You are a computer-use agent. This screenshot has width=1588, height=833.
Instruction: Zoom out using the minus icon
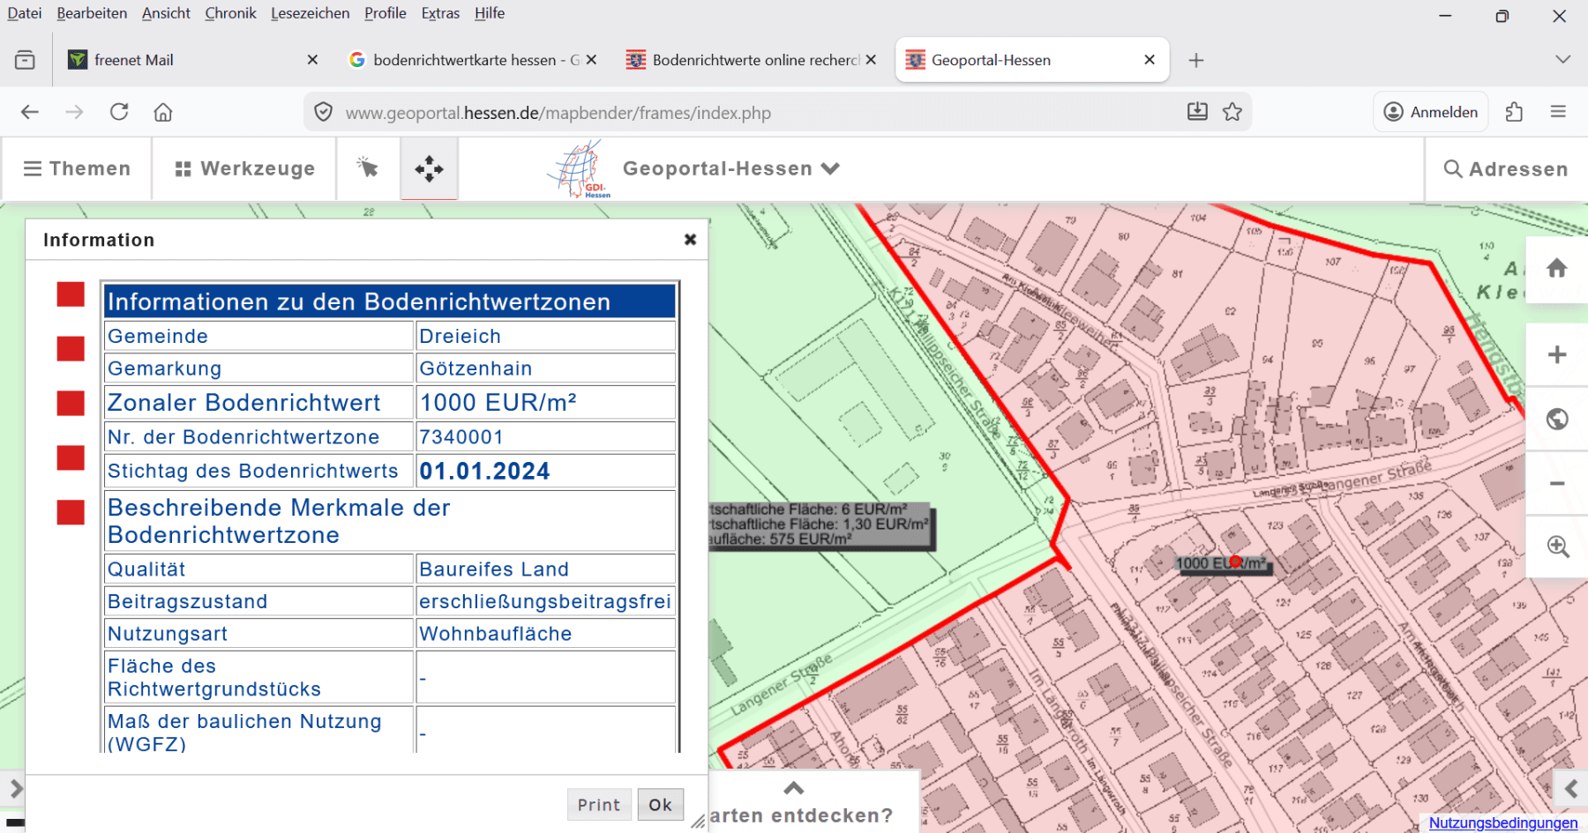tap(1557, 483)
